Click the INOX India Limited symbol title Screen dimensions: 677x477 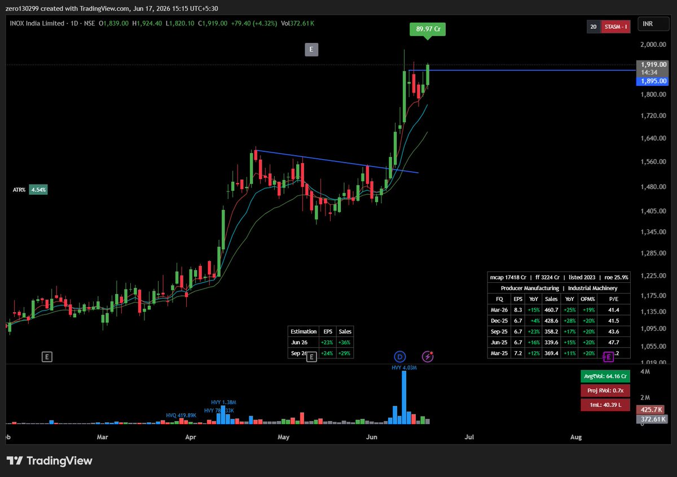coord(37,23)
